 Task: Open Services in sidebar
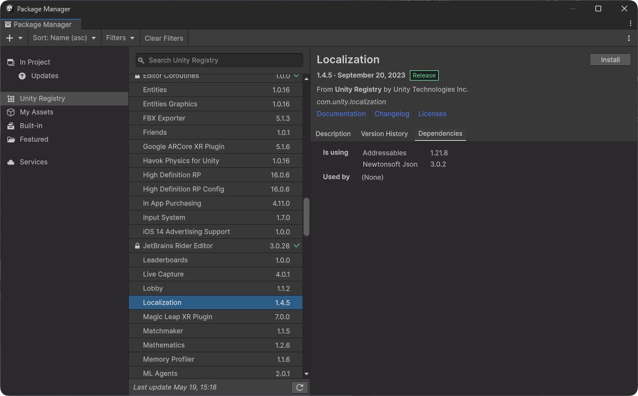[64, 162]
